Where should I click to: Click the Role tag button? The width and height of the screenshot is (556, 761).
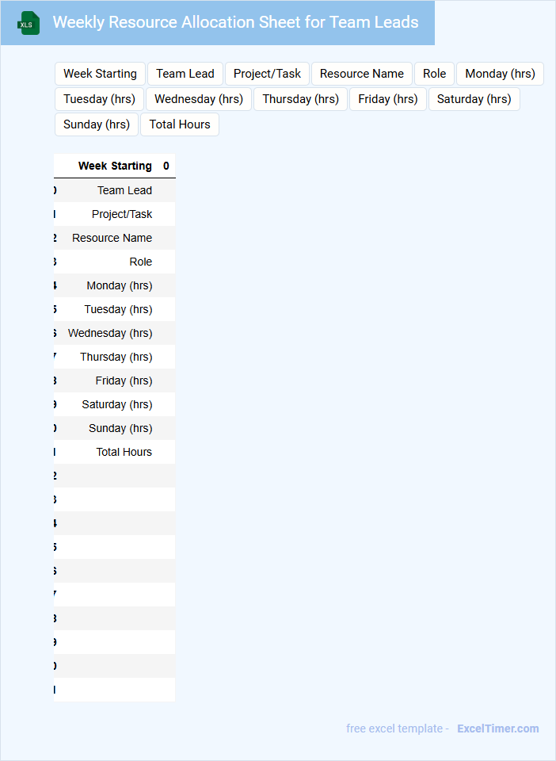pos(434,74)
